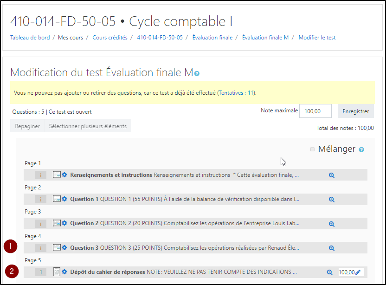This screenshot has width=386, height=285.
Task: Click the pencil icon to edit the 100,00 mark
Action: 358,272
